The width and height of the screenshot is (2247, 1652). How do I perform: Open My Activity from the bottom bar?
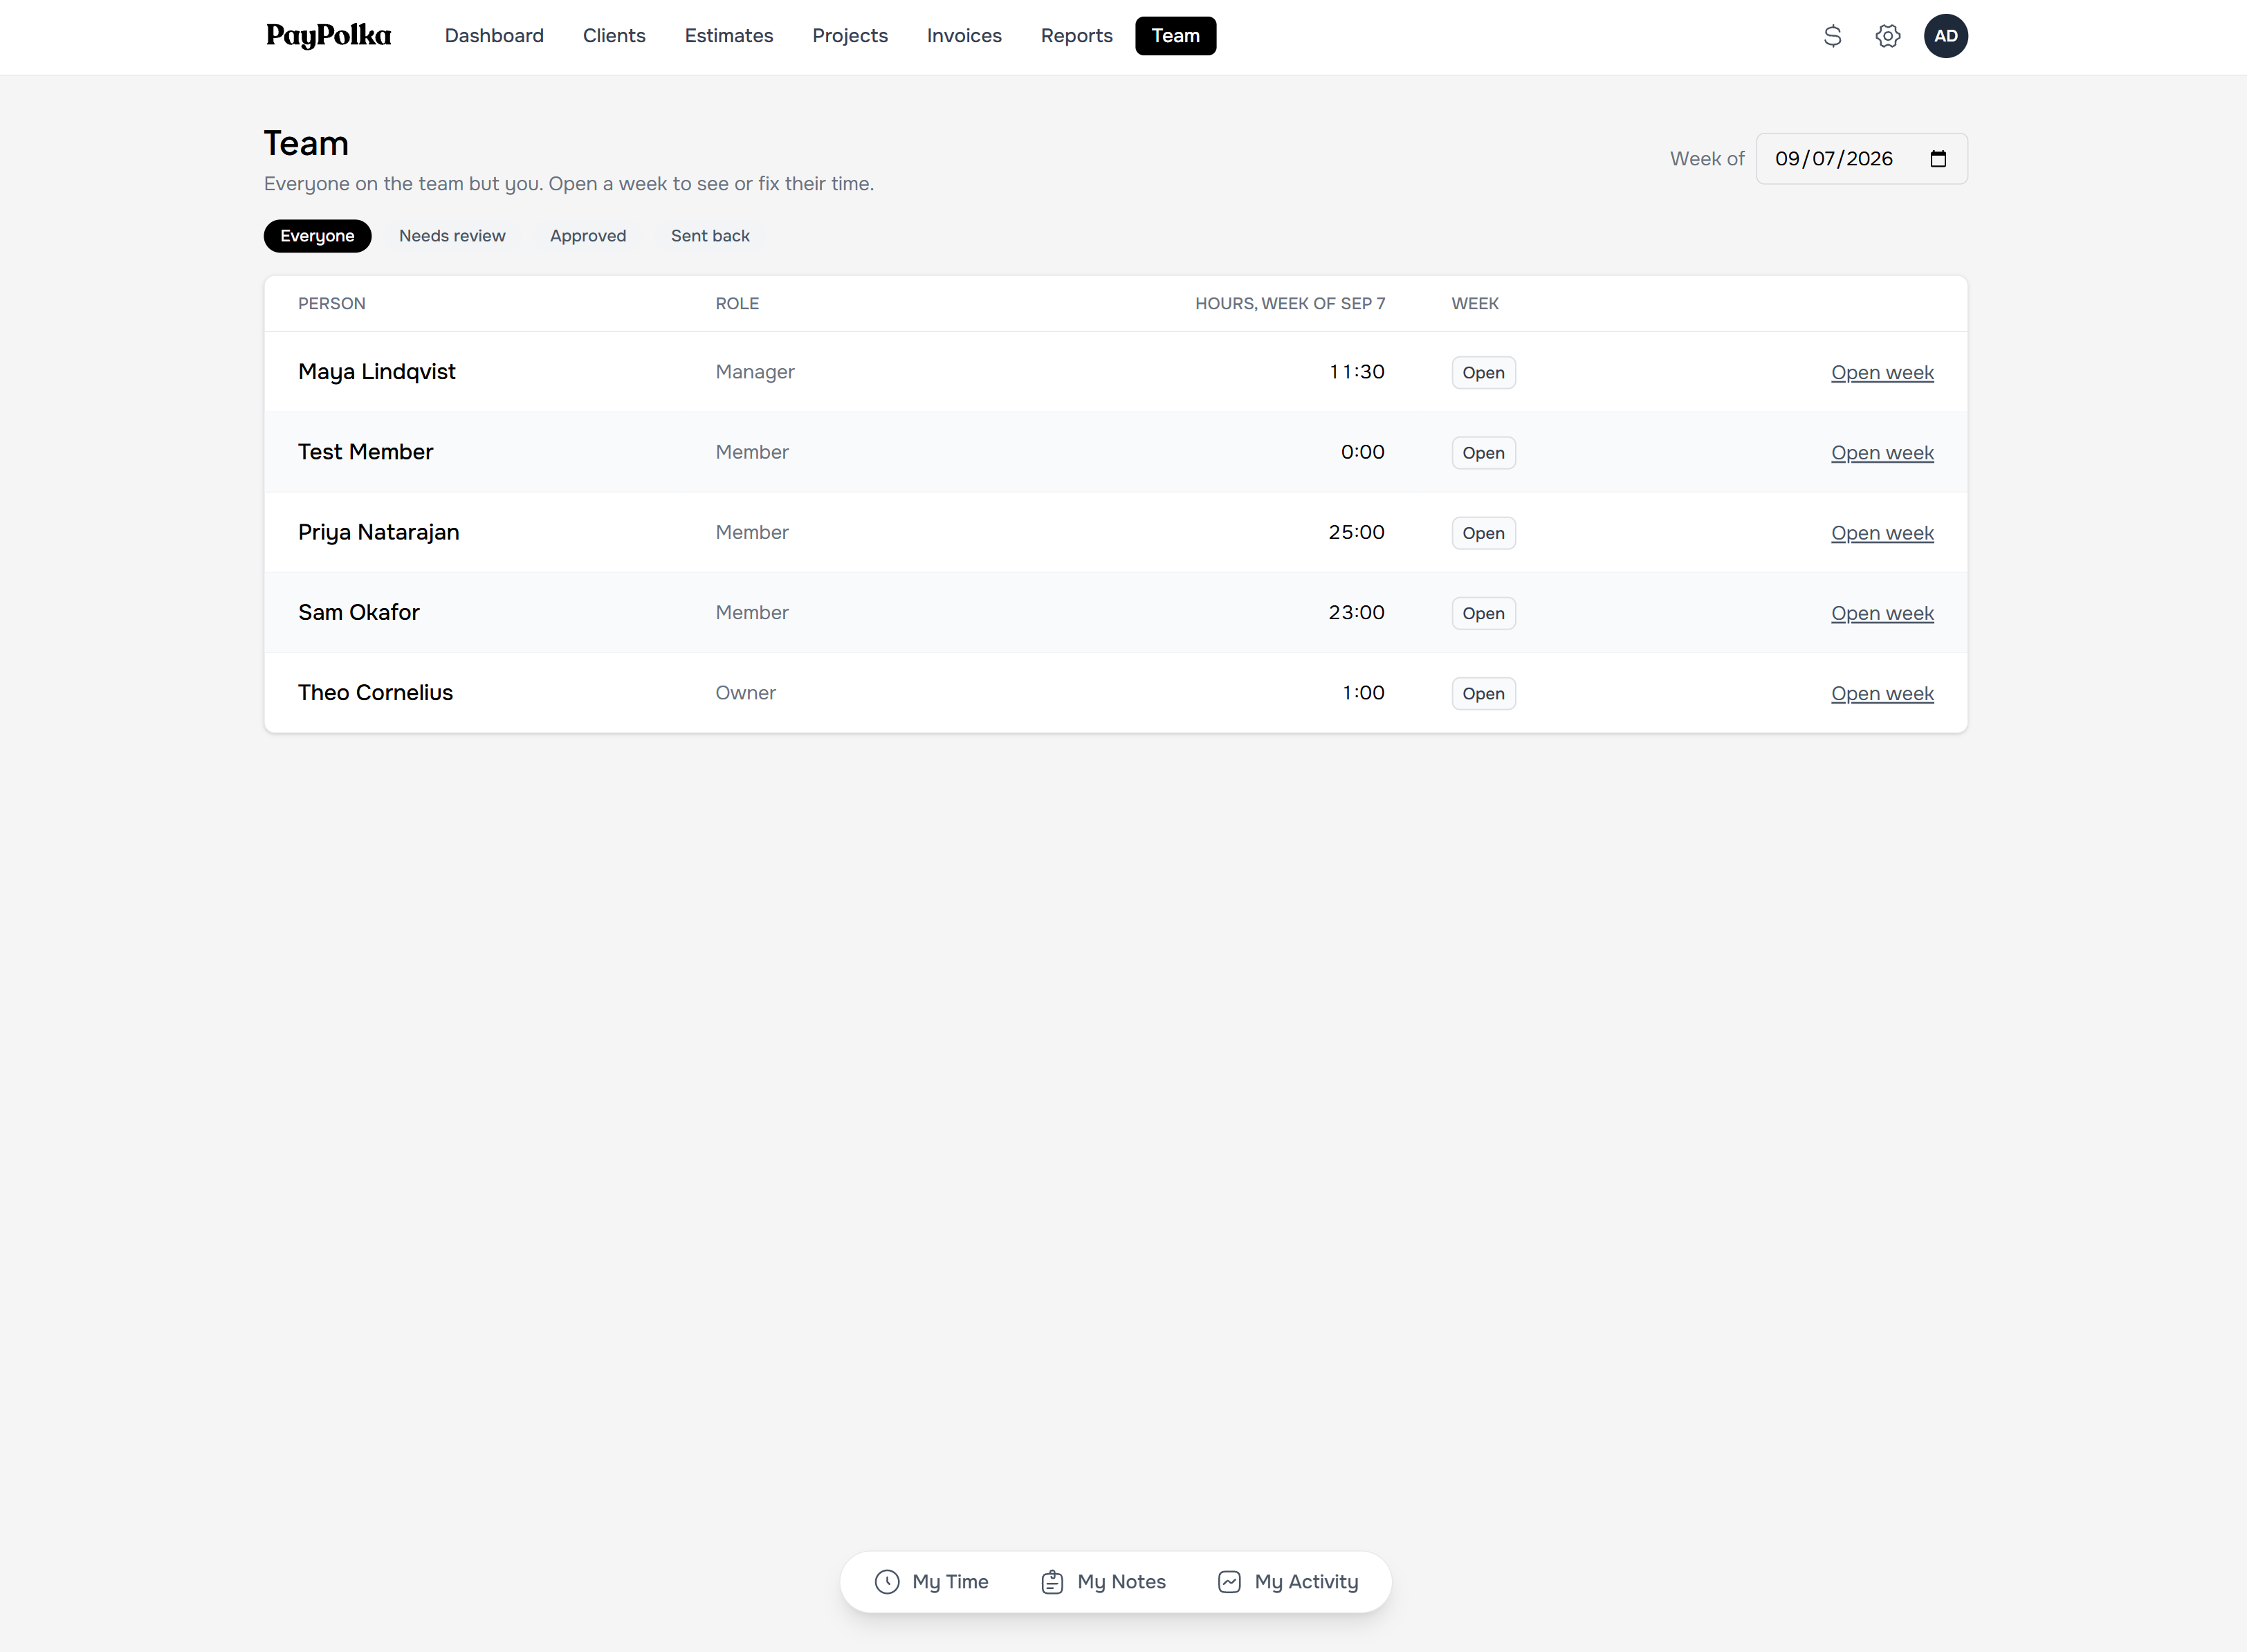(1288, 1581)
